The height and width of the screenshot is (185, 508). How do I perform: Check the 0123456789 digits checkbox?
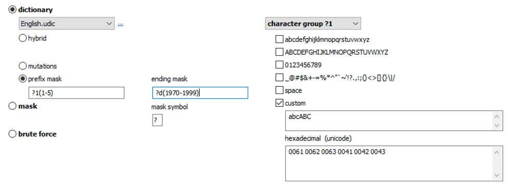[279, 65]
